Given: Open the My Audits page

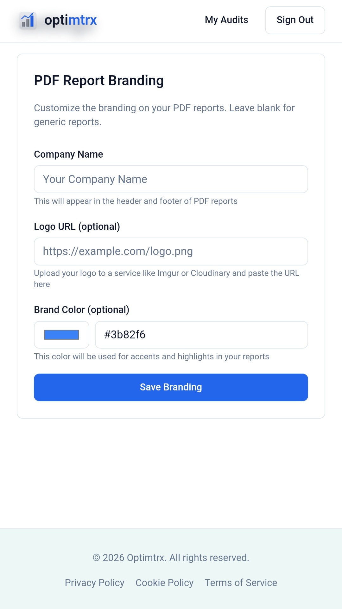Looking at the screenshot, I should [x=226, y=20].
